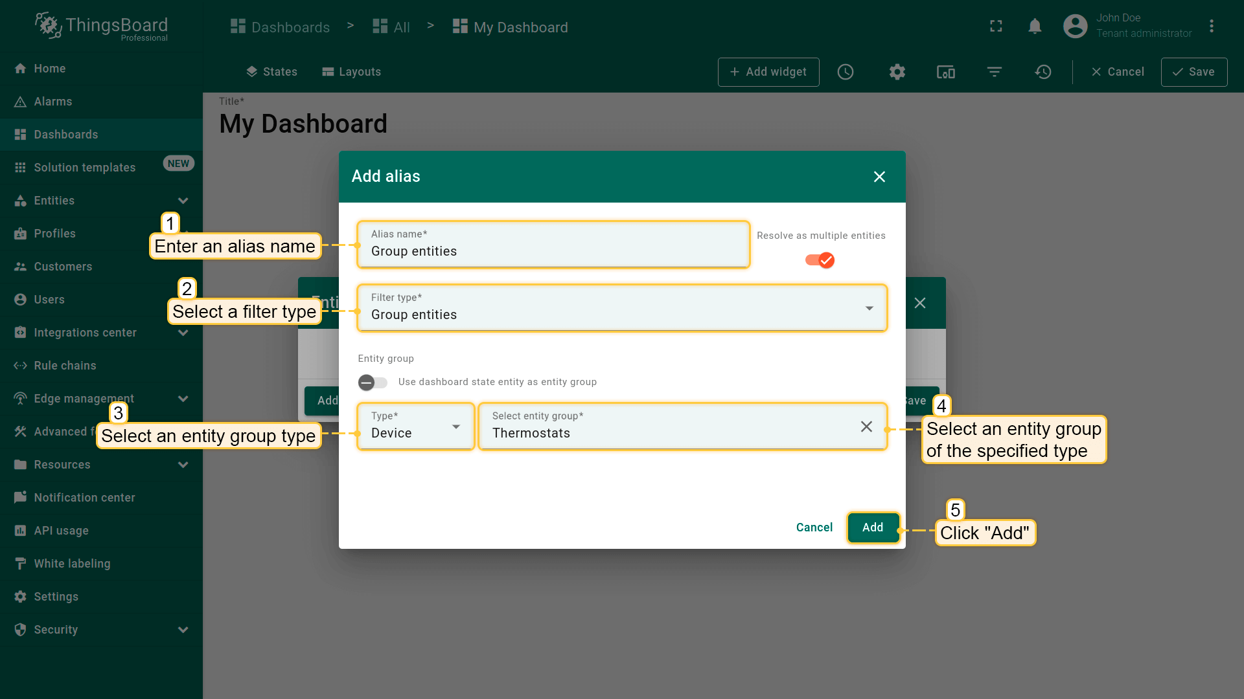Open version control history icon
Screen dimensions: 1244x699
[1043, 72]
